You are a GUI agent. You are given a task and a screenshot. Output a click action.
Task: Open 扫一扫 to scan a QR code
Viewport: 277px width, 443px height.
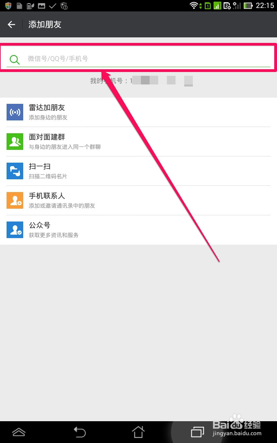pos(138,171)
